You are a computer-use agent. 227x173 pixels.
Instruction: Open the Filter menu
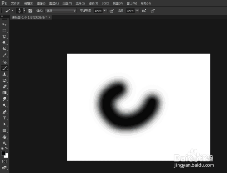point(93,3)
